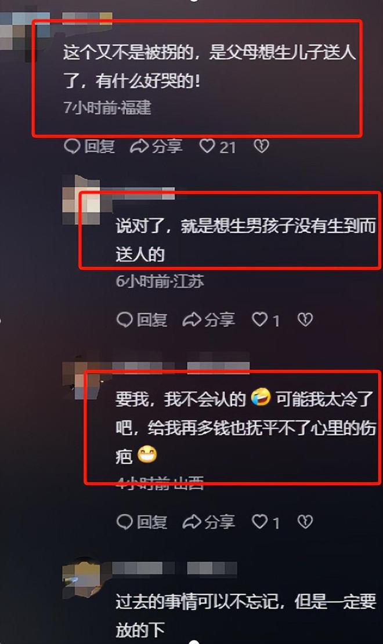Open the comment 要我，我不会认的
This screenshot has height=644, width=383.
[245, 428]
